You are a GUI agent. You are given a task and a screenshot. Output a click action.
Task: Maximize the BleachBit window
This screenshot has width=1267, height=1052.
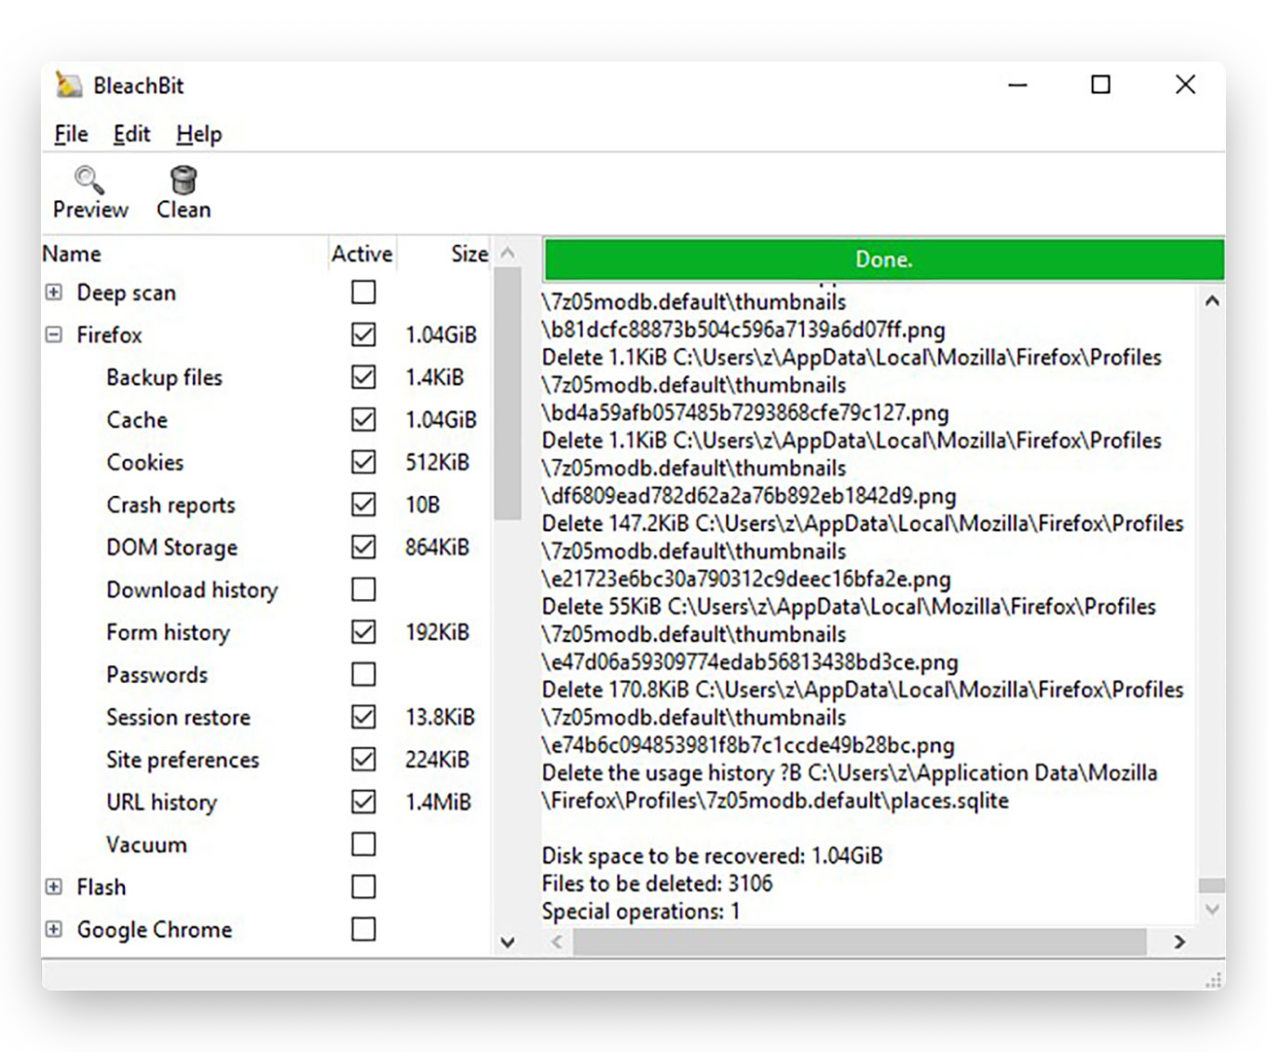(x=1100, y=85)
